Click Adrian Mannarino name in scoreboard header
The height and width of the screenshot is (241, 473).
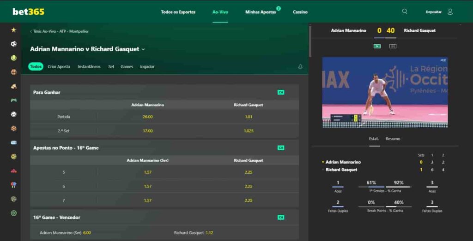pyautogui.click(x=348, y=30)
